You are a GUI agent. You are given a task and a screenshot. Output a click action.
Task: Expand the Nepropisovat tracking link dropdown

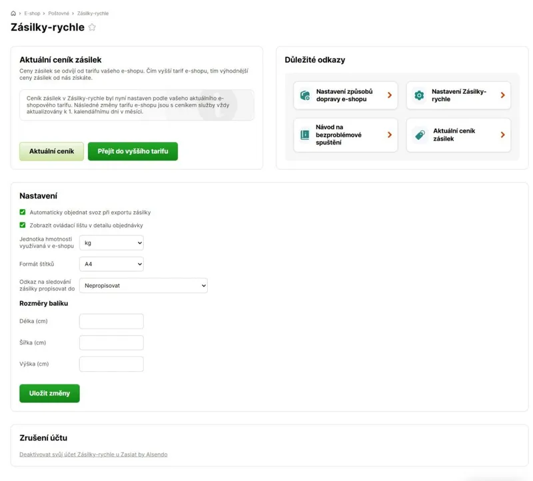pyautogui.click(x=143, y=286)
